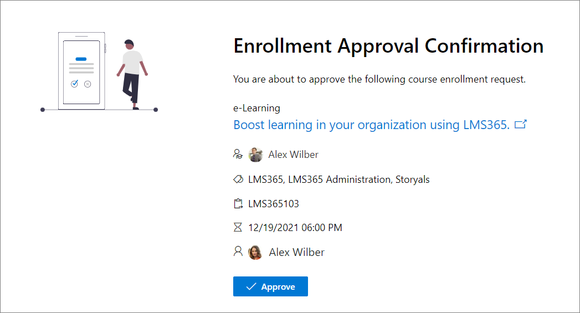Viewport: 580px width, 313px height.
Task: Click the clipboard icon next to LMS365103
Action: (x=238, y=204)
